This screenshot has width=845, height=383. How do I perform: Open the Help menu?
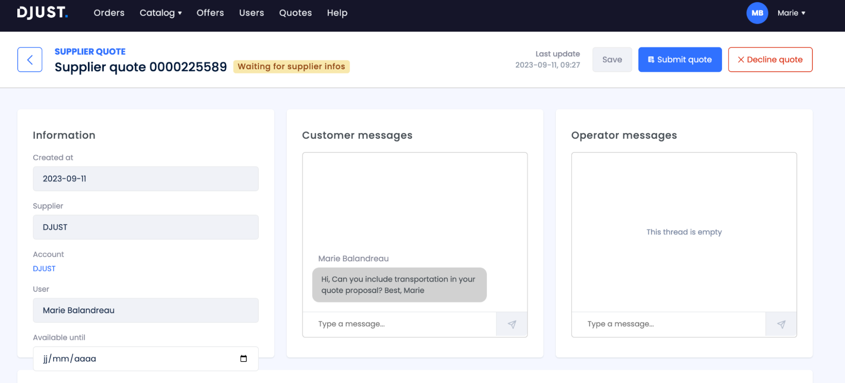(337, 13)
